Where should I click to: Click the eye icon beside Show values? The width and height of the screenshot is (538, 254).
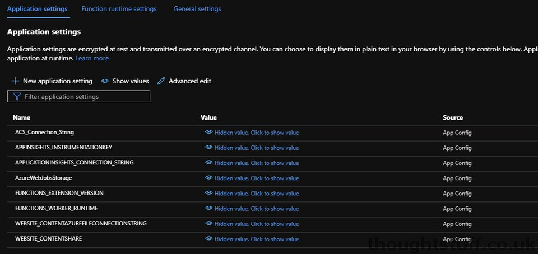point(105,81)
